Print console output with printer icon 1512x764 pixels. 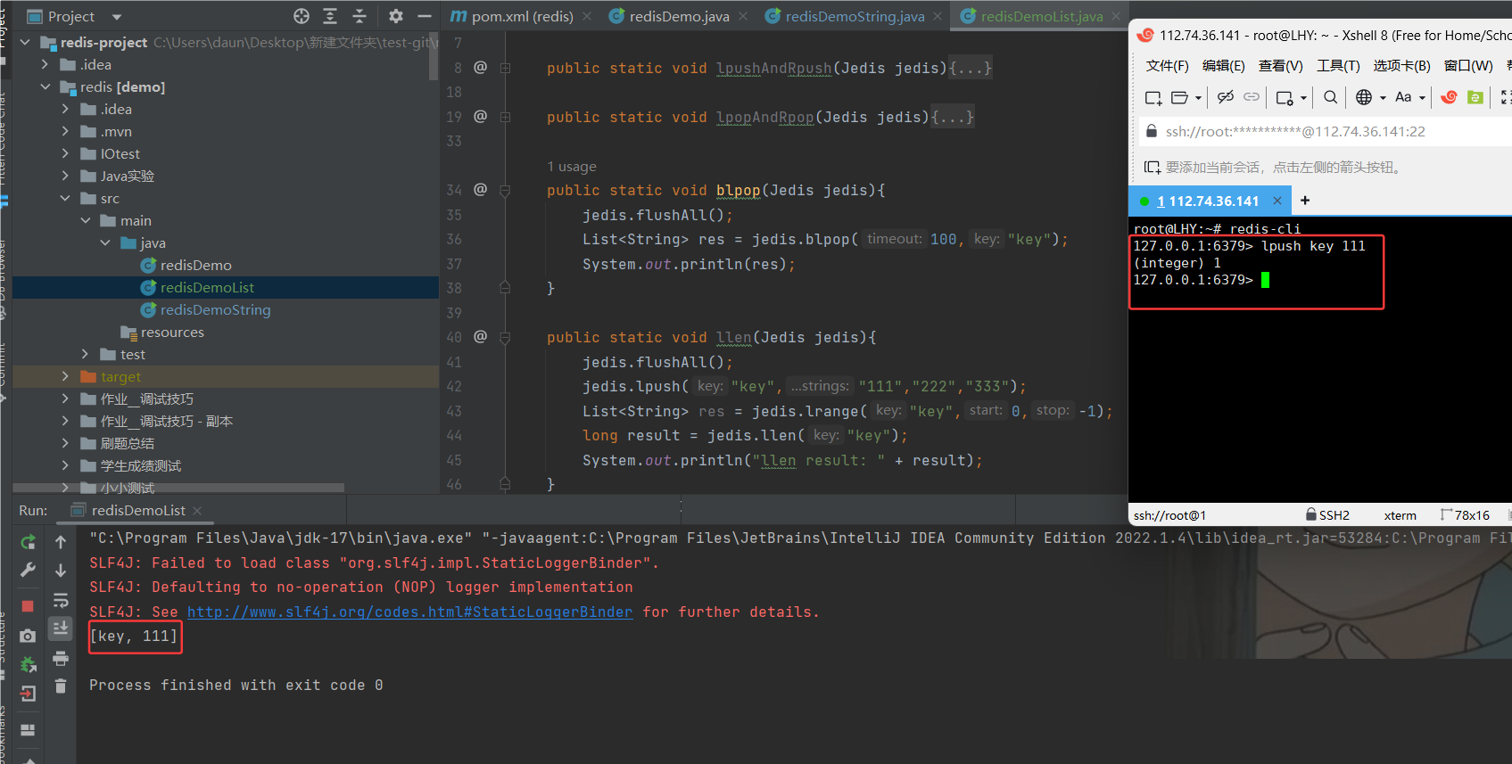pyautogui.click(x=61, y=659)
